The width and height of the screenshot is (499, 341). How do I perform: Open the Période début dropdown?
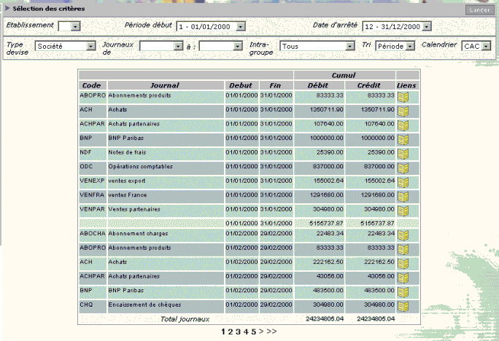[x=211, y=26]
